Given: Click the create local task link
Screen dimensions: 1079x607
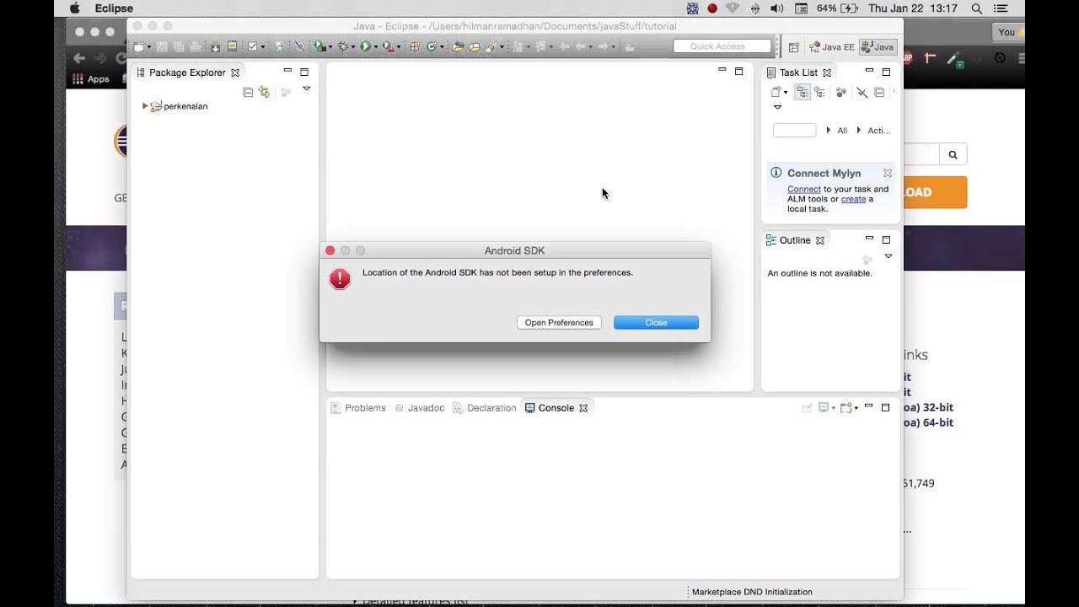Looking at the screenshot, I should (x=853, y=199).
